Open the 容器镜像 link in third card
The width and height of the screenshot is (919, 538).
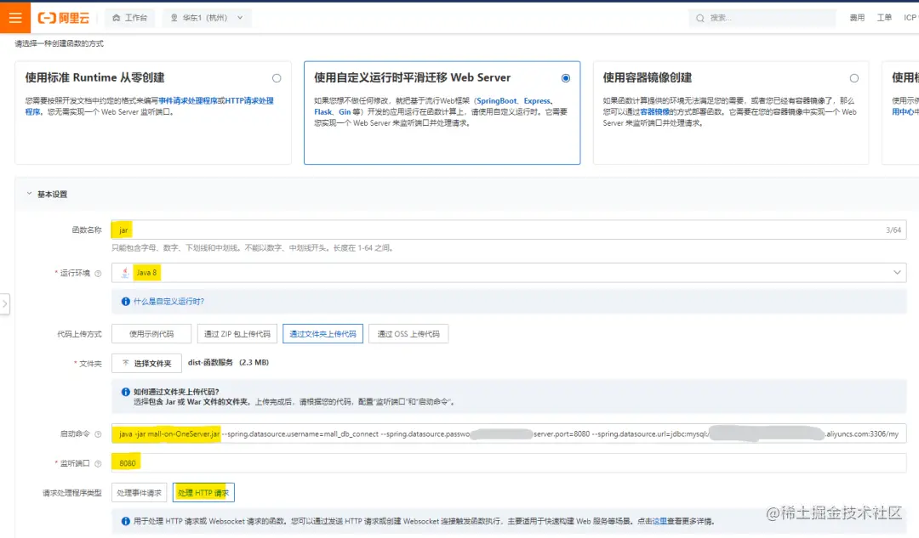tap(654, 112)
